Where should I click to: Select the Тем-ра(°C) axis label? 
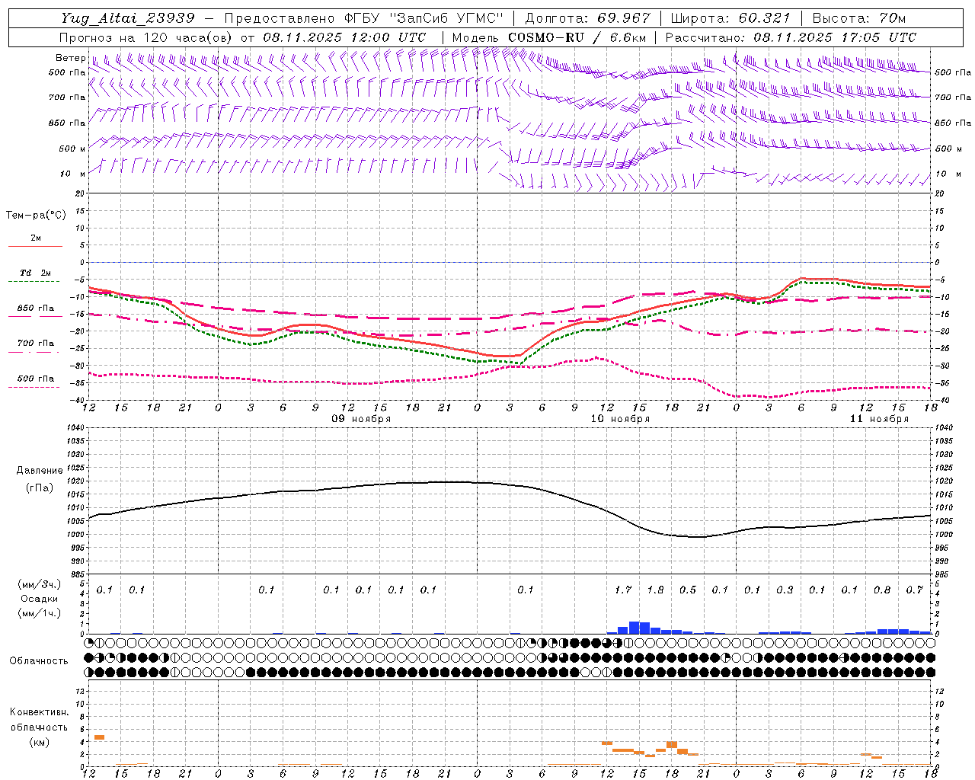[x=36, y=216]
